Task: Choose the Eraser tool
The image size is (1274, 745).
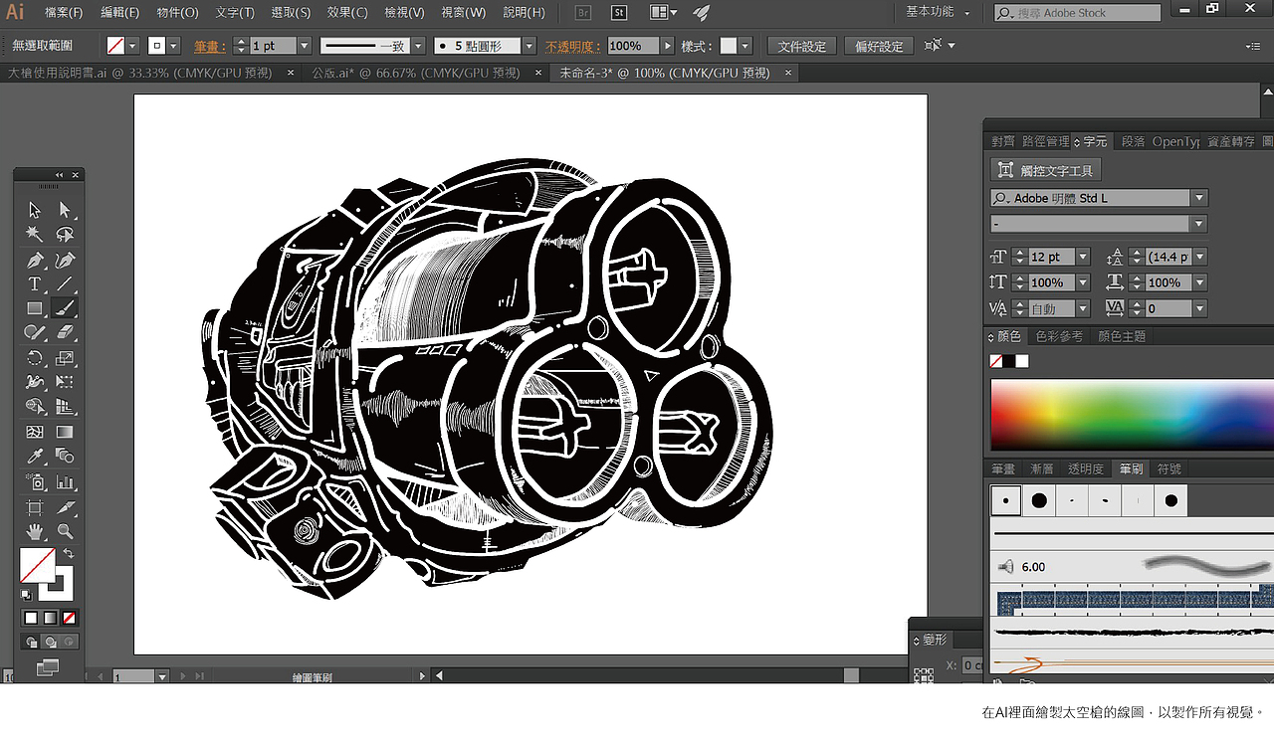Action: [65, 333]
